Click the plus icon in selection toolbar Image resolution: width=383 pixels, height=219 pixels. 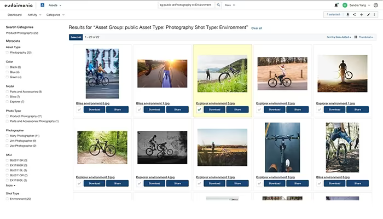click(361, 15)
